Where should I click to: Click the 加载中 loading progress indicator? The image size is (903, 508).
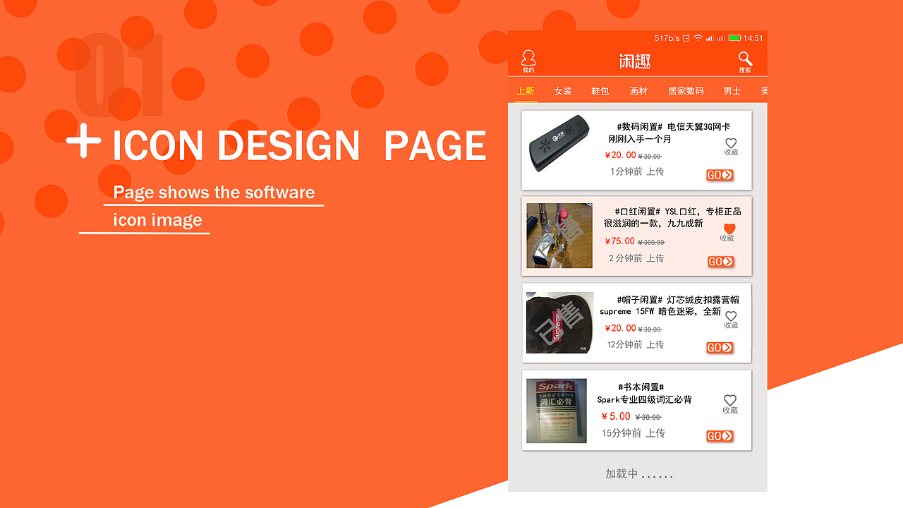pyautogui.click(x=637, y=473)
